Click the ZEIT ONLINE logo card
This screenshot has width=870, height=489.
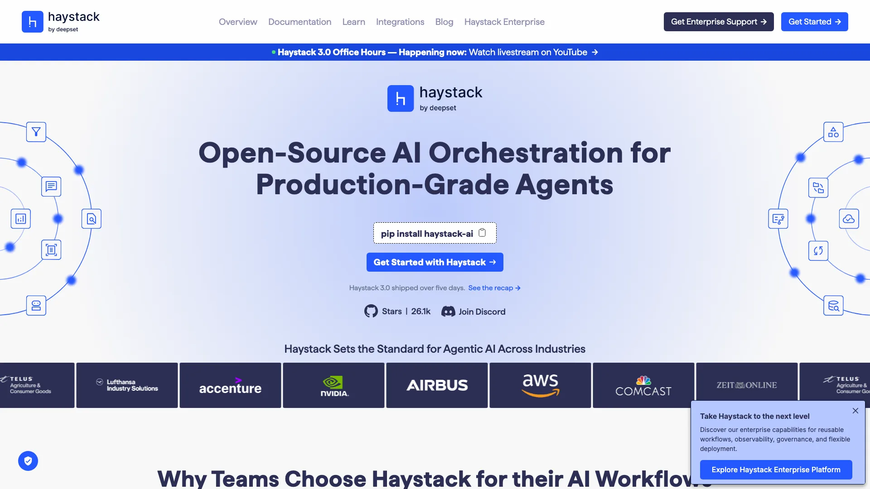(x=747, y=382)
